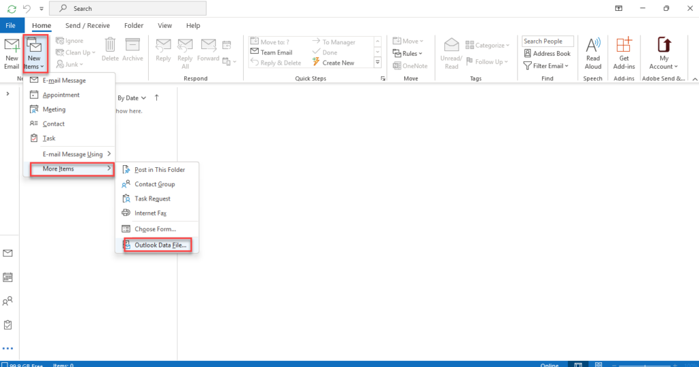The height and width of the screenshot is (367, 699).
Task: Choose Task from New Items menu
Action: click(x=70, y=138)
